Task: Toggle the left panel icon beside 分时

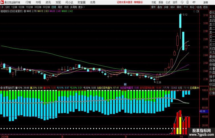Action: click(x=2, y=7)
